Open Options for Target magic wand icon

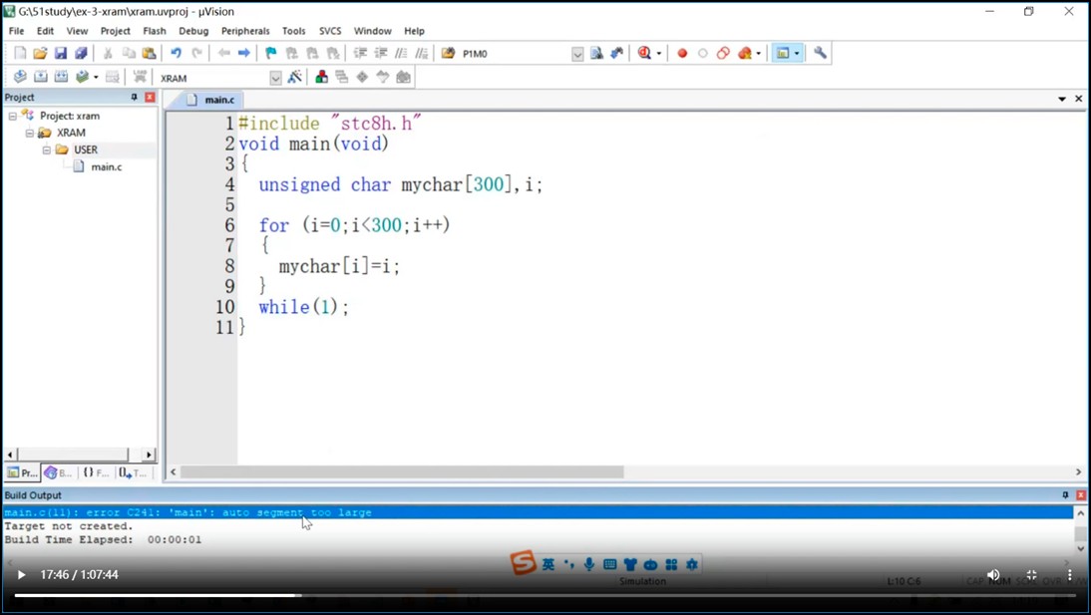point(295,78)
